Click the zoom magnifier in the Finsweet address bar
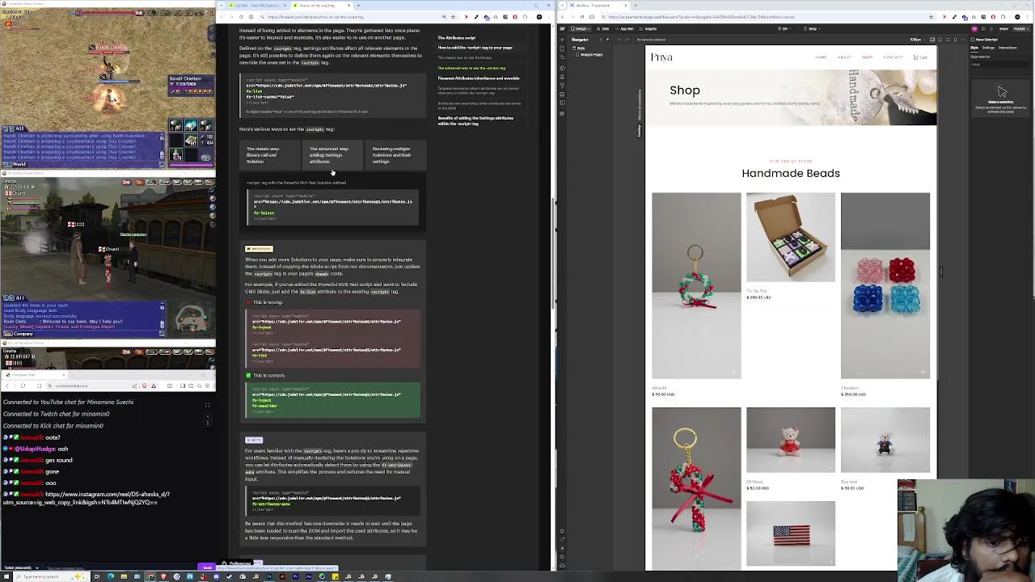Image resolution: width=1035 pixels, height=582 pixels. tap(444, 17)
